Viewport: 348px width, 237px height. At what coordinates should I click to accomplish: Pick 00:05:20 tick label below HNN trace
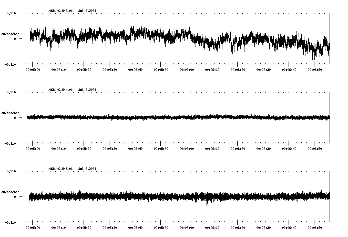click(x=84, y=149)
